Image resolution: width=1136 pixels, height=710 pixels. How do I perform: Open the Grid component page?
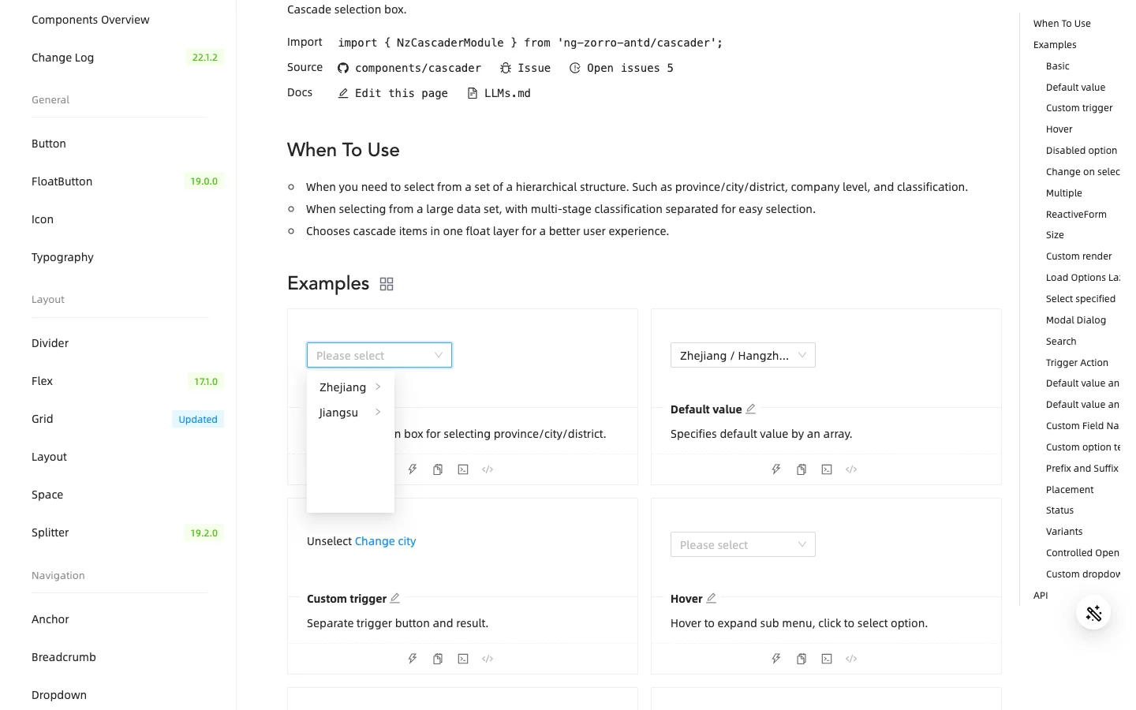pos(43,419)
